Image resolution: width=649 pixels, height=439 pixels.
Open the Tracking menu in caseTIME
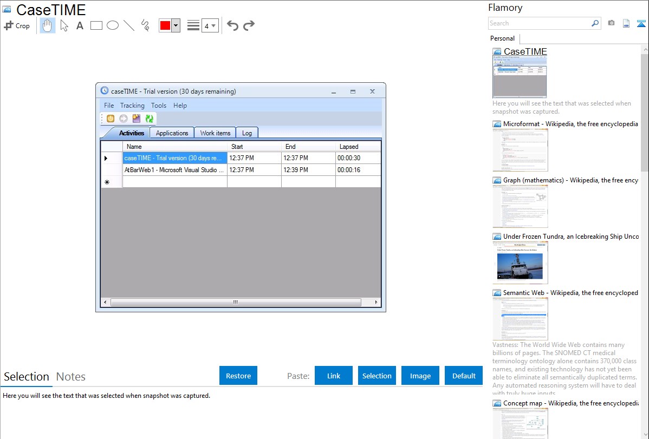132,106
